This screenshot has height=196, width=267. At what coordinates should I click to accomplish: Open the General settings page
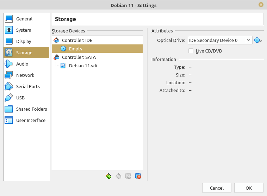[26, 19]
